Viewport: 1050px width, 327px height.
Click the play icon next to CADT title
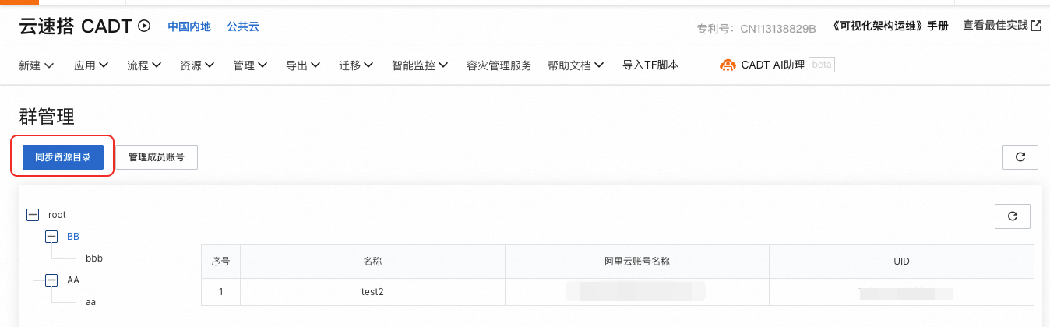[144, 26]
